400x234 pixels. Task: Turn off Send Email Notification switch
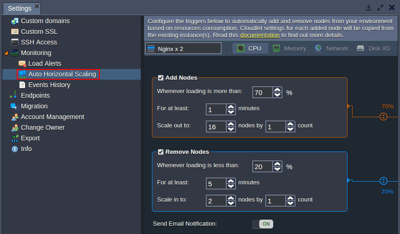pyautogui.click(x=262, y=224)
